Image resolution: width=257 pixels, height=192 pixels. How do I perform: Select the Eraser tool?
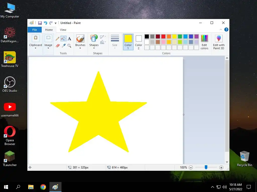[x=57, y=45]
